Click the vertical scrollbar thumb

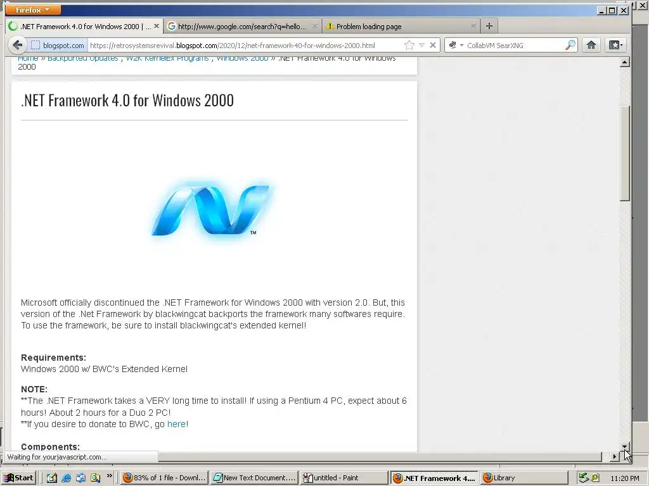tap(624, 153)
